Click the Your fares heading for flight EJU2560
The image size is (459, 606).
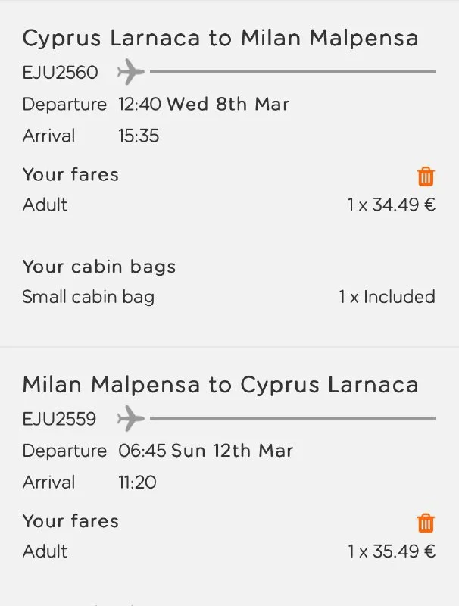(70, 175)
